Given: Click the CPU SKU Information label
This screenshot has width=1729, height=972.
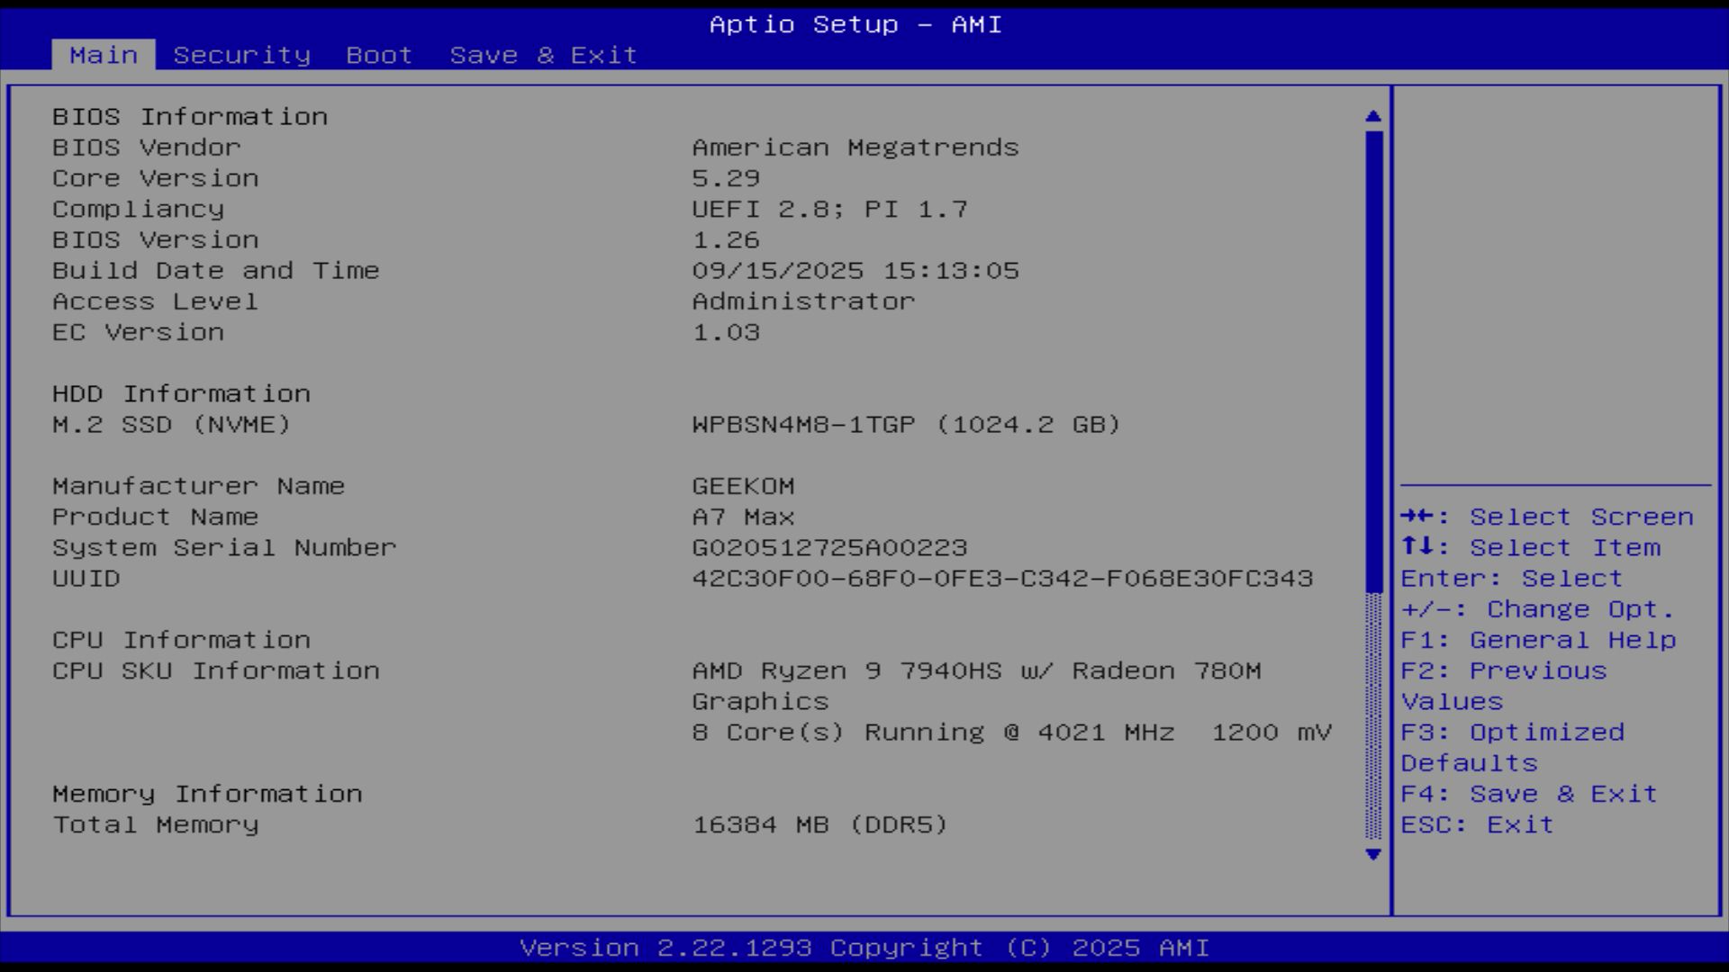Looking at the screenshot, I should [216, 670].
